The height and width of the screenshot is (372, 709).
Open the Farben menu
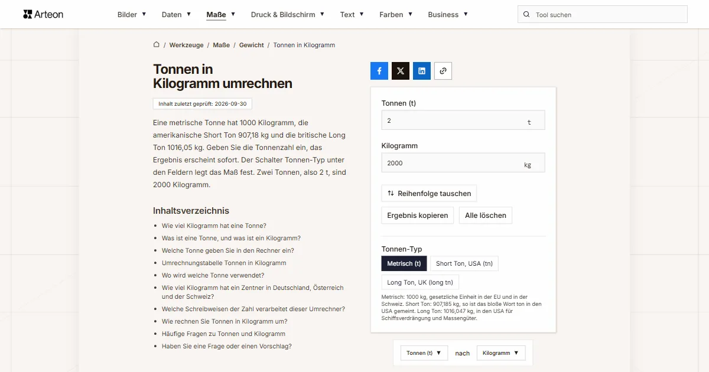click(396, 15)
